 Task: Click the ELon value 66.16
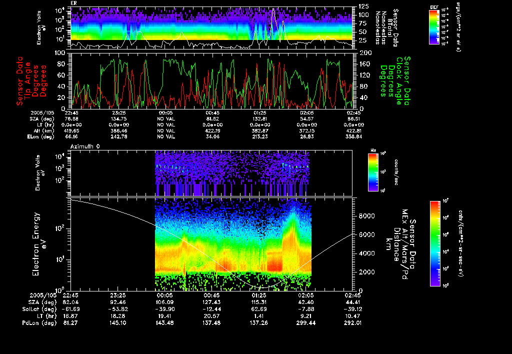tap(72, 137)
